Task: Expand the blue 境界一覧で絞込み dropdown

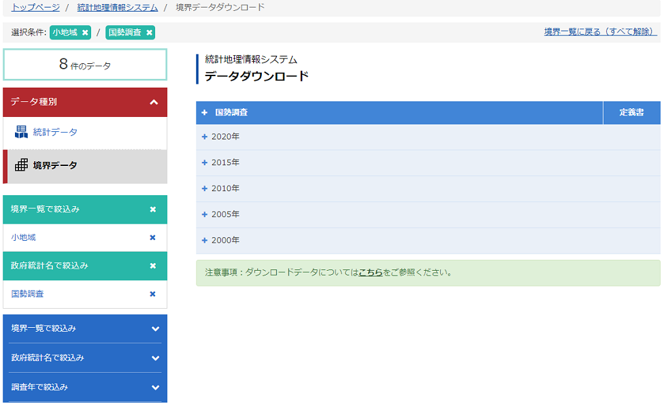Action: coord(155,329)
